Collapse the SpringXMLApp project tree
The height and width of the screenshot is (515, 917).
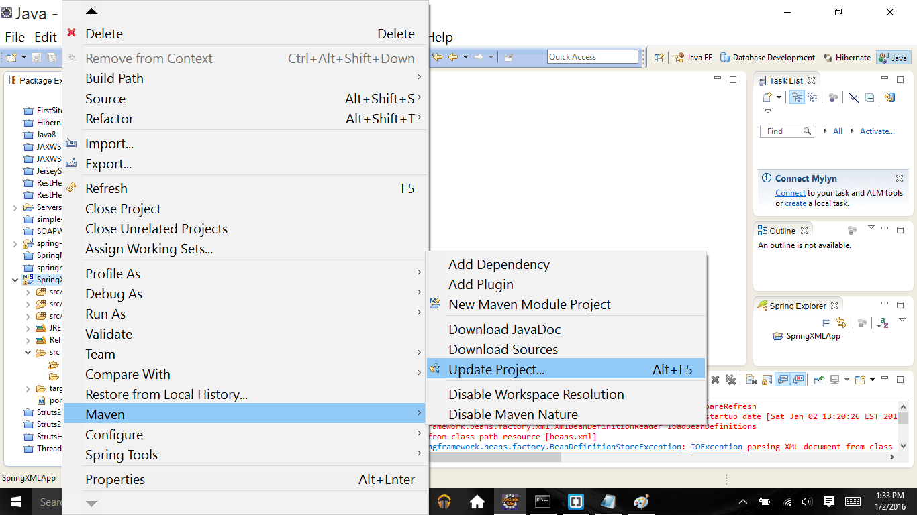15,280
